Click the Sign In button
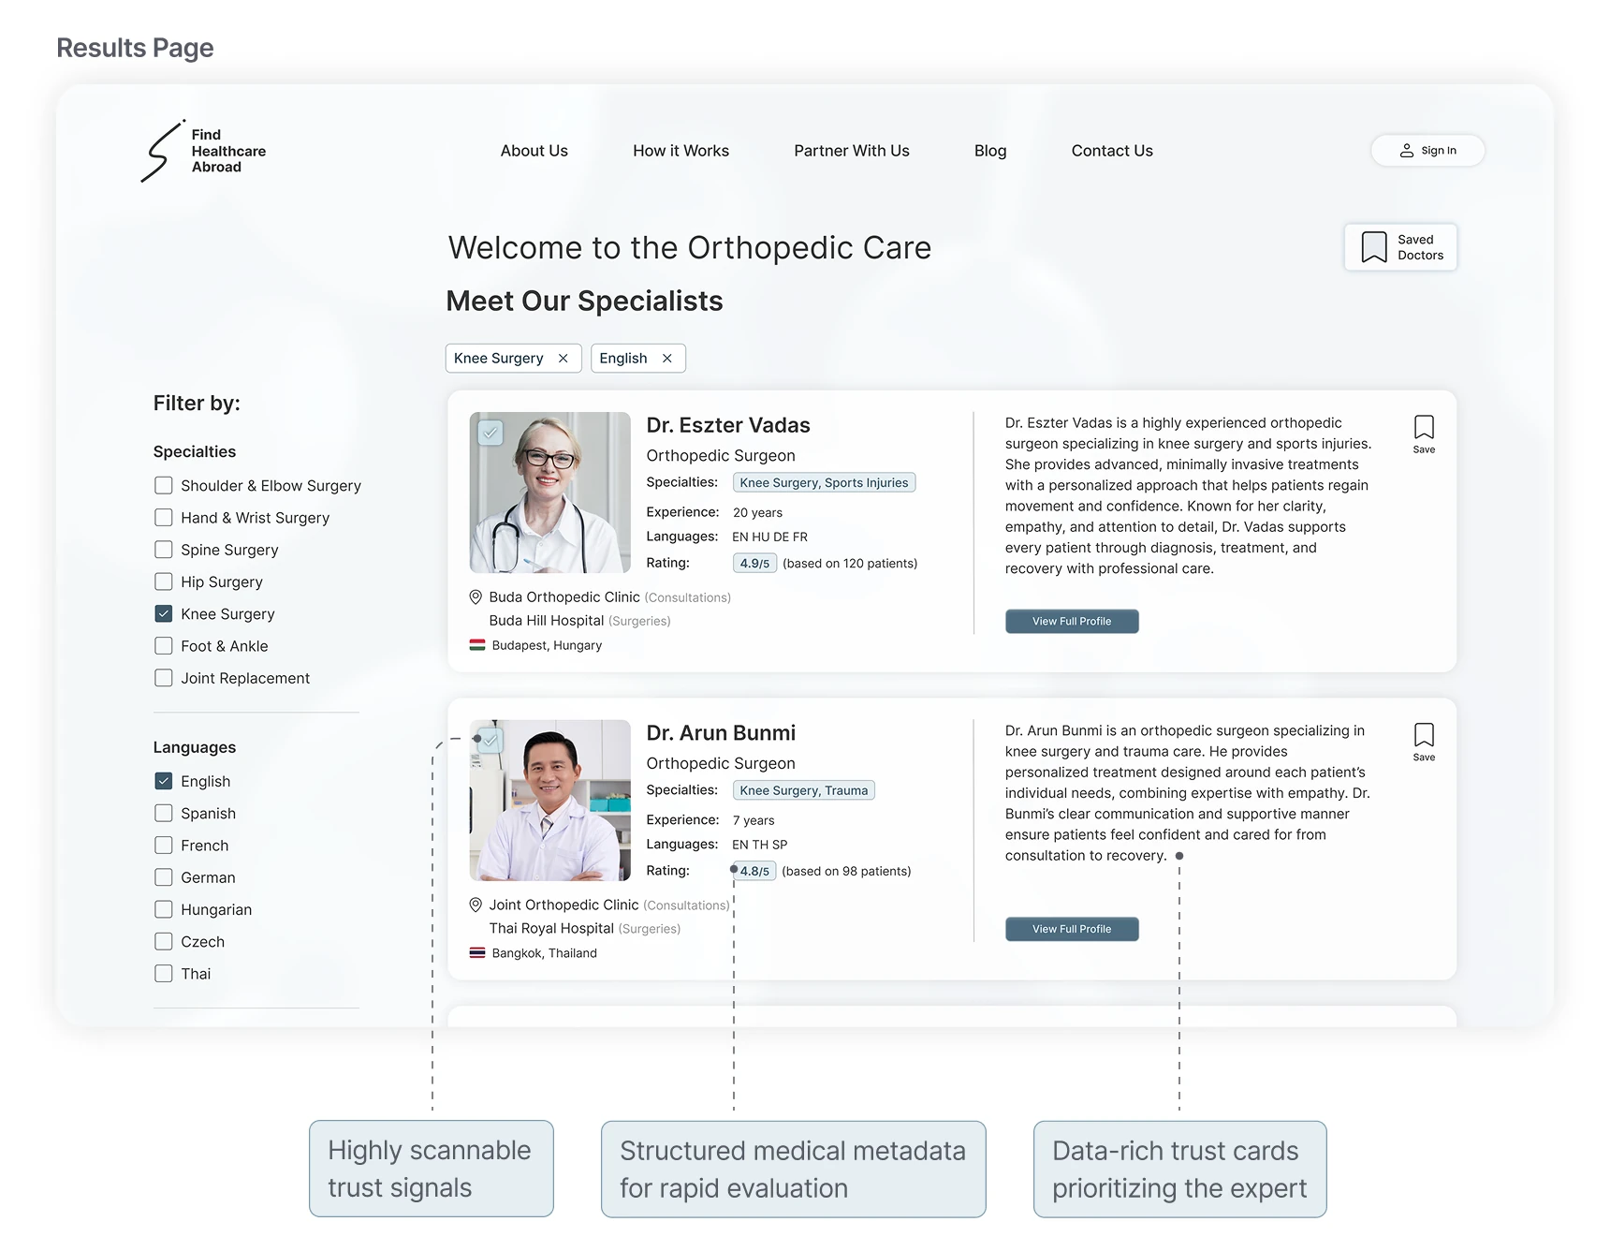The image size is (1610, 1251). click(x=1427, y=151)
